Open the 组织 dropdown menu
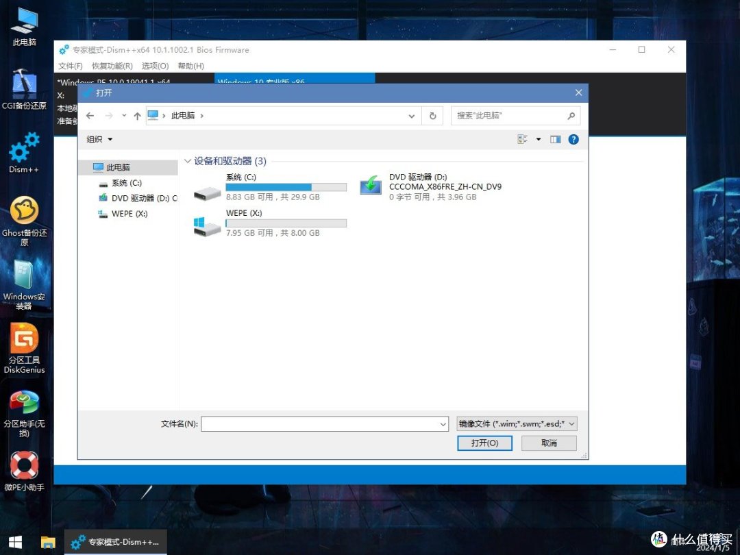The width and height of the screenshot is (740, 555). 99,139
